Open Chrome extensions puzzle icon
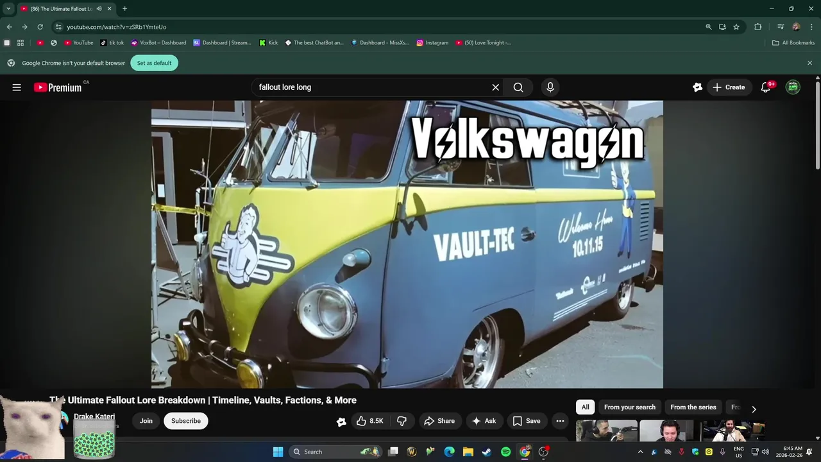The image size is (821, 462). pos(758,27)
